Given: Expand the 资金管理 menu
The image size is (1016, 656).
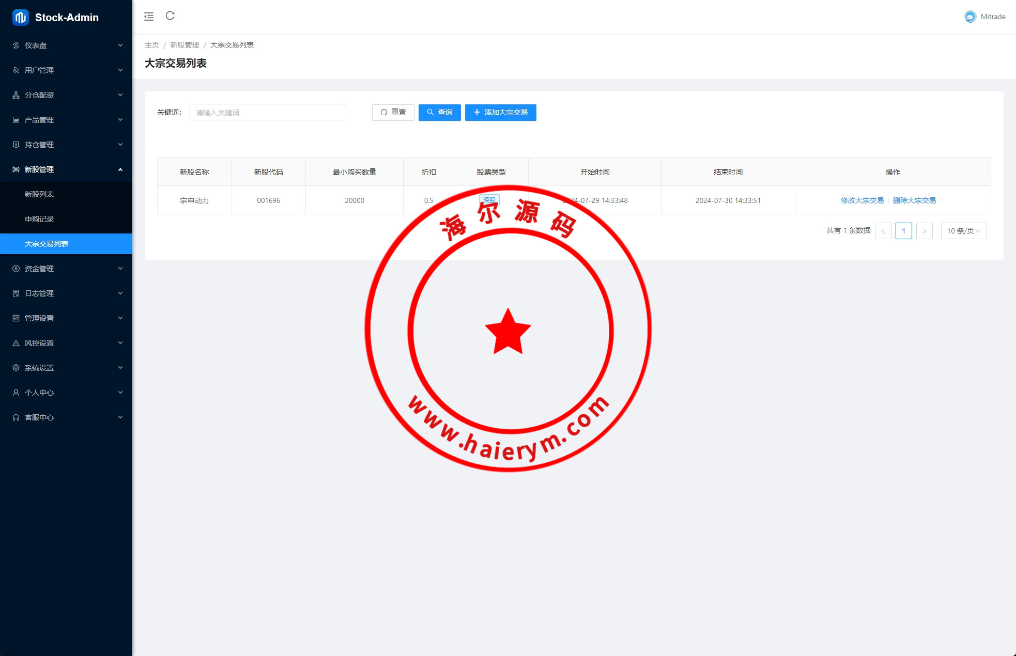Looking at the screenshot, I should pyautogui.click(x=66, y=269).
